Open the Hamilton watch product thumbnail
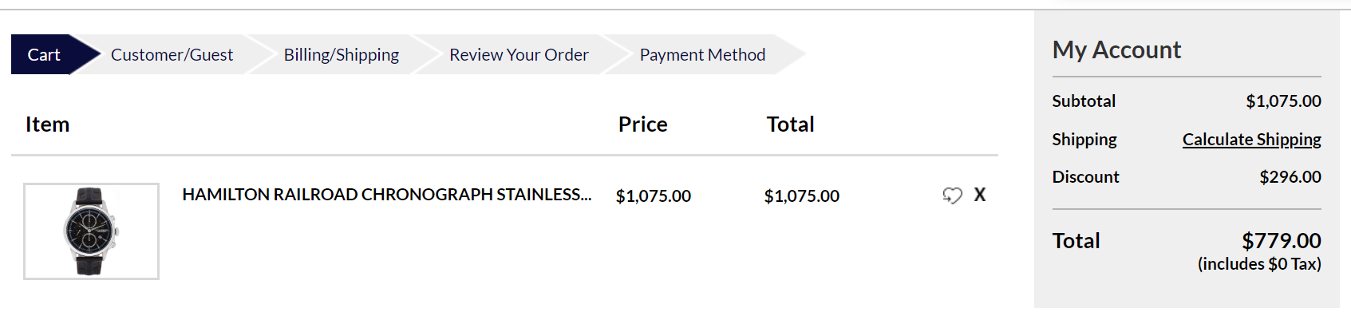Screen dimensions: 1351x316 91,231
